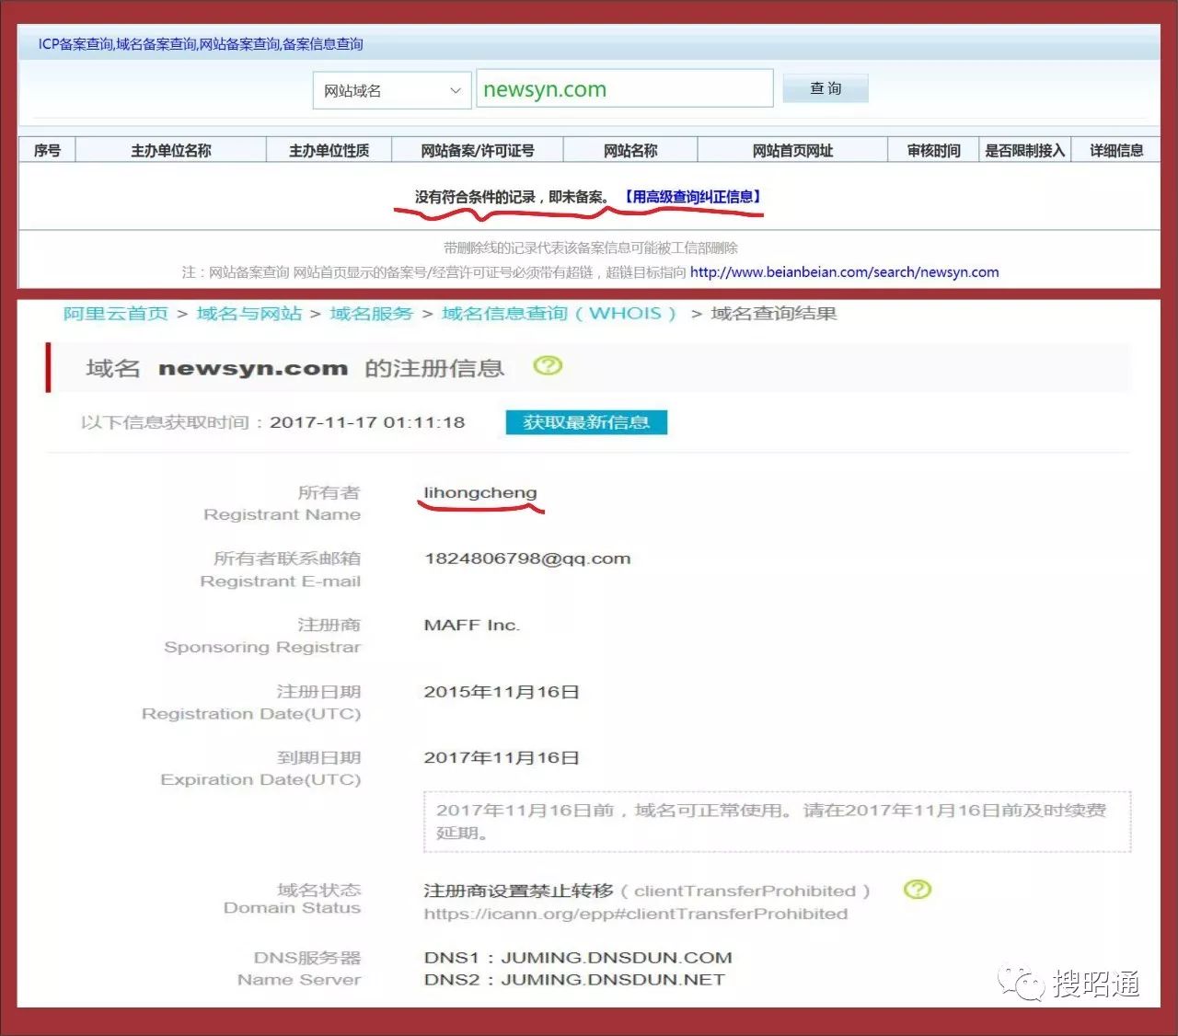Open the 用高级查询纠正信息 link

point(692,197)
